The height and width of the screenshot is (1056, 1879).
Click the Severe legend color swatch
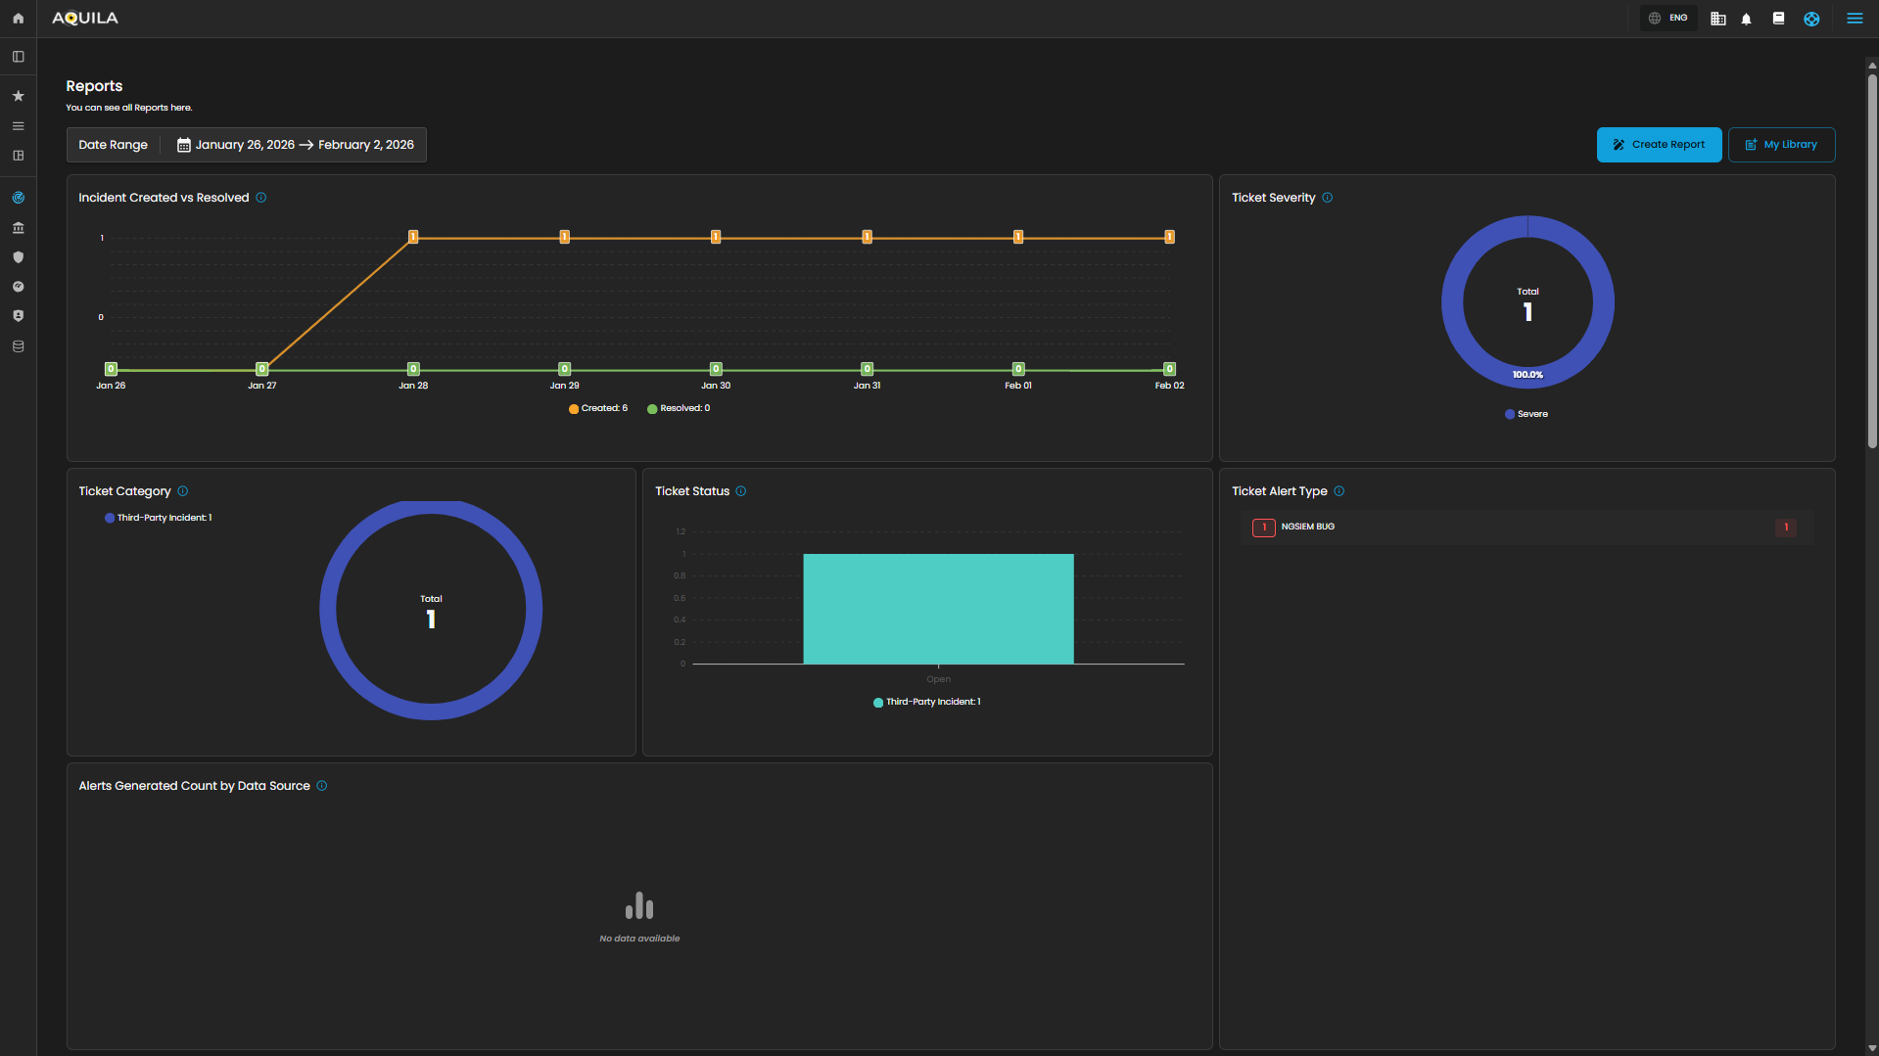(1510, 415)
